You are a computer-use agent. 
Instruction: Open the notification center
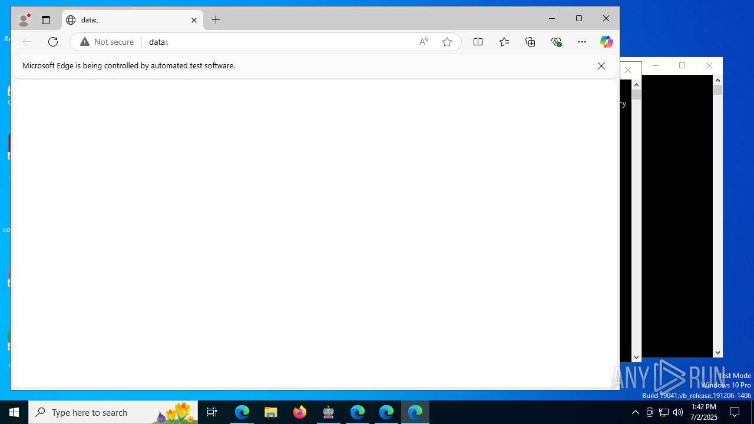735,412
